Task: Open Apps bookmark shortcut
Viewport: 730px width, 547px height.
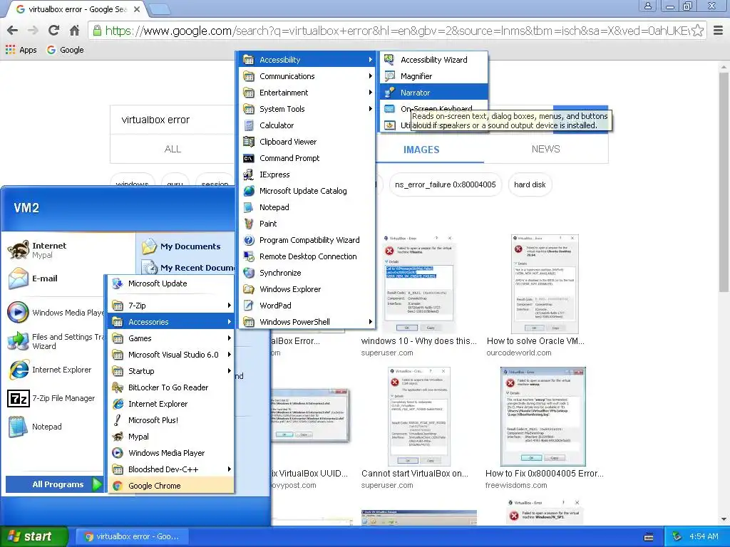Action: (x=21, y=50)
